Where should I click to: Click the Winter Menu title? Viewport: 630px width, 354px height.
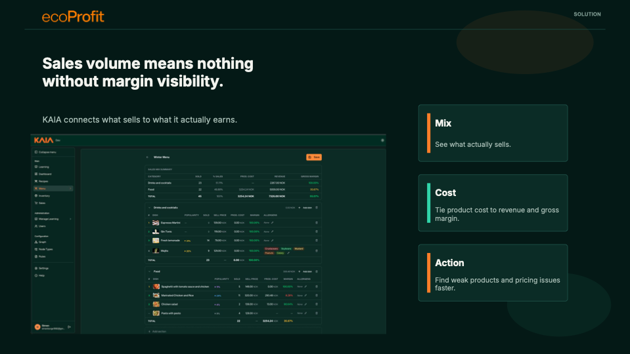point(162,157)
